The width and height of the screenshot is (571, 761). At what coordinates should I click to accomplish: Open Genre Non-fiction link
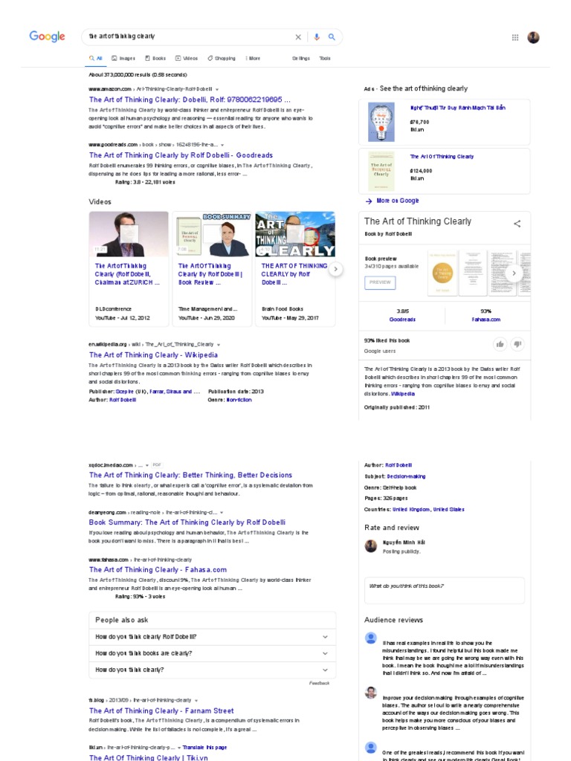click(239, 400)
